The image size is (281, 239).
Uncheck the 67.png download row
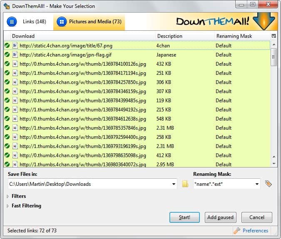pyautogui.click(x=7, y=45)
